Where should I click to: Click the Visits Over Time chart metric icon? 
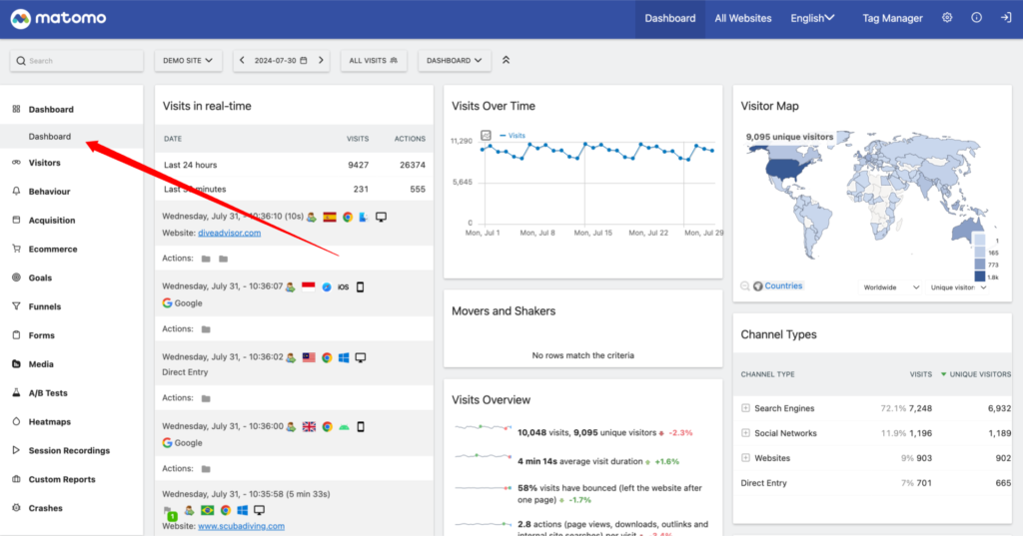pos(487,135)
